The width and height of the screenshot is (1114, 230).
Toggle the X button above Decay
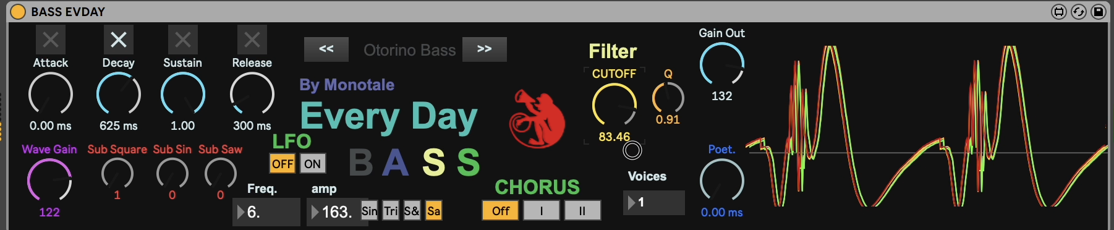click(119, 40)
